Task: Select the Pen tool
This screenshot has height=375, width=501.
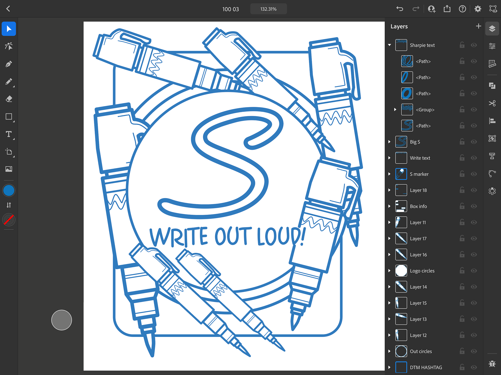Action: tap(9, 64)
